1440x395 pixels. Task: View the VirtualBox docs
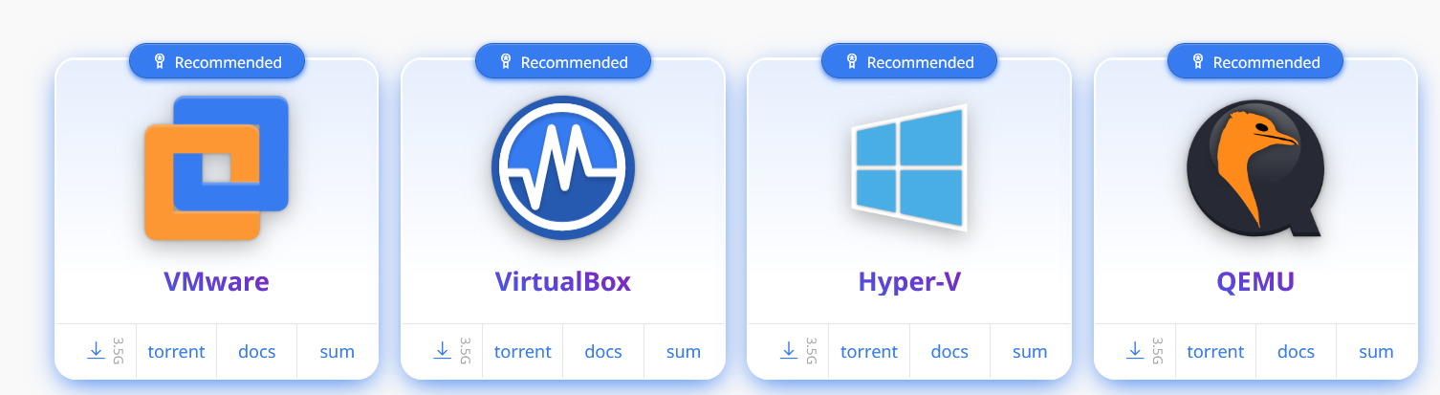click(603, 352)
